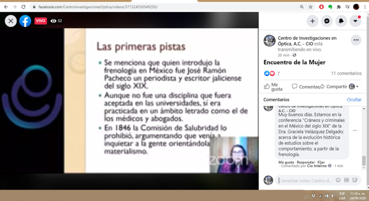Click Responder under the comment

pos(306,162)
